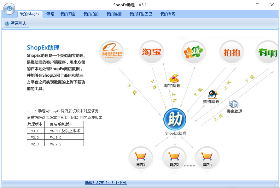Click the 淘宝助理 wizard hat icon
This screenshot has width=280, height=188.
174,78
